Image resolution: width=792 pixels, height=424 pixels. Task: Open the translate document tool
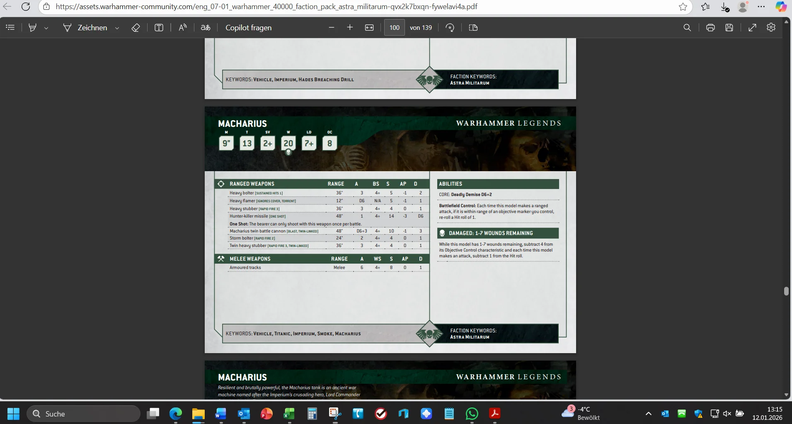pyautogui.click(x=206, y=27)
